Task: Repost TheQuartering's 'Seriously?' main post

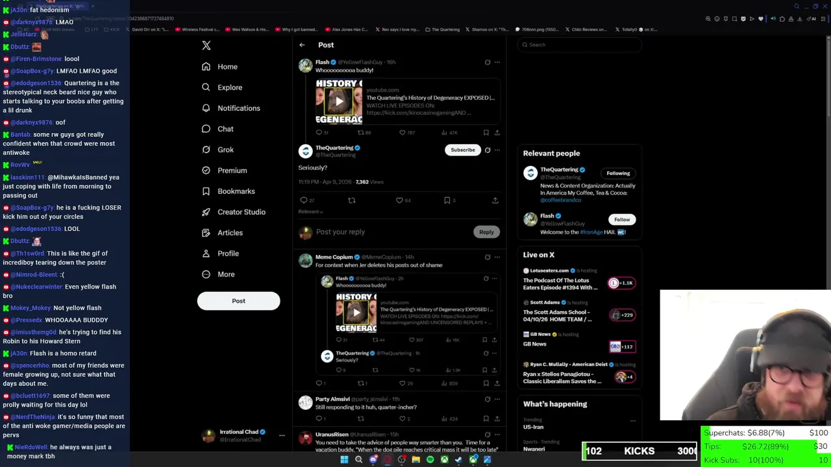Action: coord(352,200)
